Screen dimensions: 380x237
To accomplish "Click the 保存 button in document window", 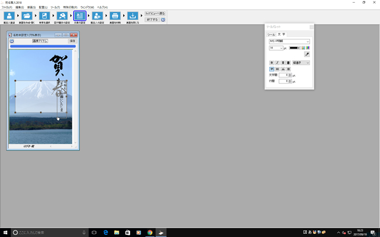I will point(72,41).
